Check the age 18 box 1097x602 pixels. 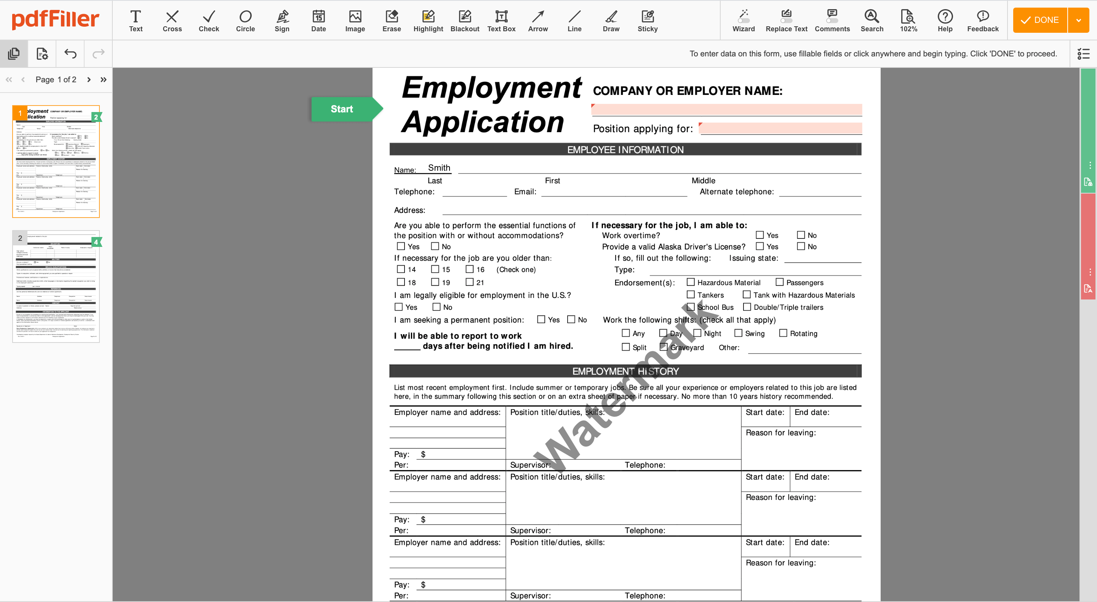click(x=401, y=282)
